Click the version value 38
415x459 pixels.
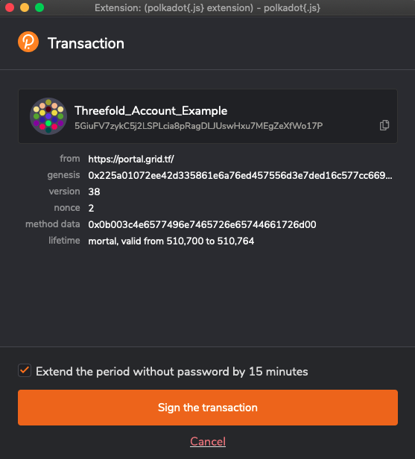[x=94, y=191]
